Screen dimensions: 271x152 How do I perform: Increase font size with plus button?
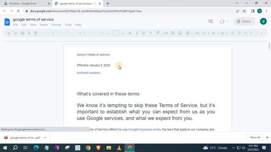click(123, 33)
